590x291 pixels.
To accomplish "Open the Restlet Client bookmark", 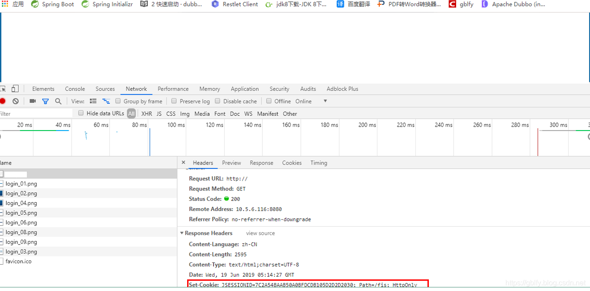I will (x=235, y=4).
